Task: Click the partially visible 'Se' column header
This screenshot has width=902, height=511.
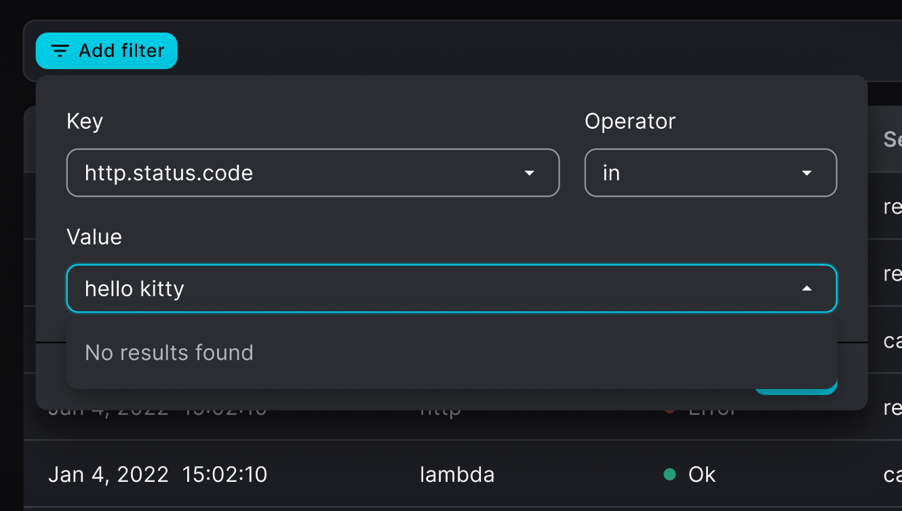Action: [x=893, y=139]
